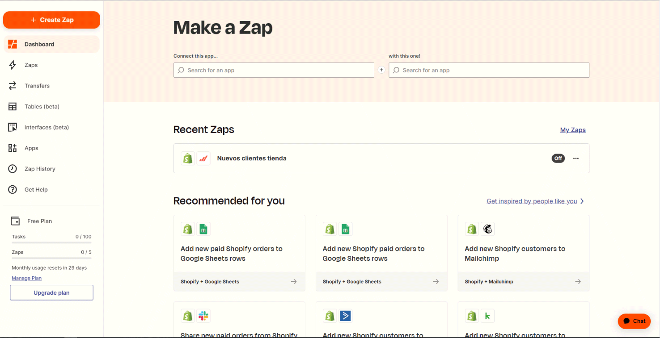Viewport: 660px width, 338px height.
Task: Click the Interfaces (beta) icon
Action: [13, 127]
